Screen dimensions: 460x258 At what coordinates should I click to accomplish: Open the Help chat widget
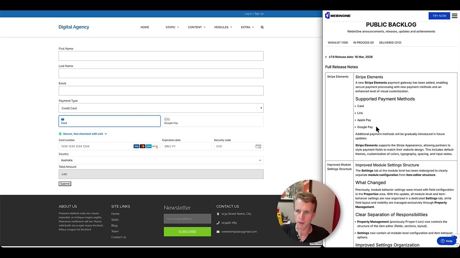coord(447,241)
